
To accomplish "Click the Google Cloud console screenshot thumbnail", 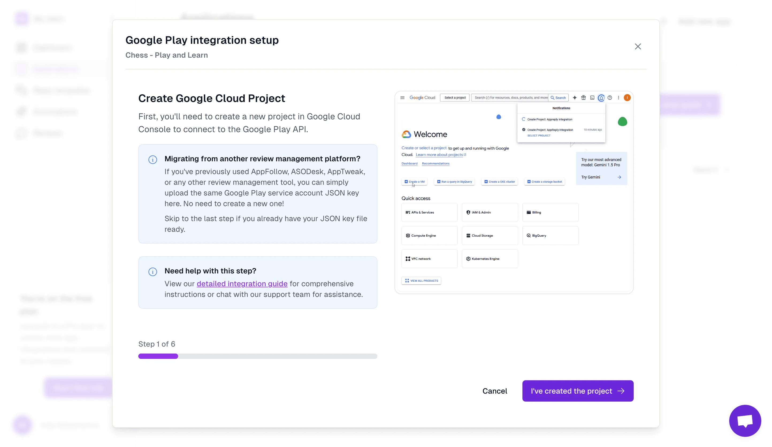I will (514, 192).
